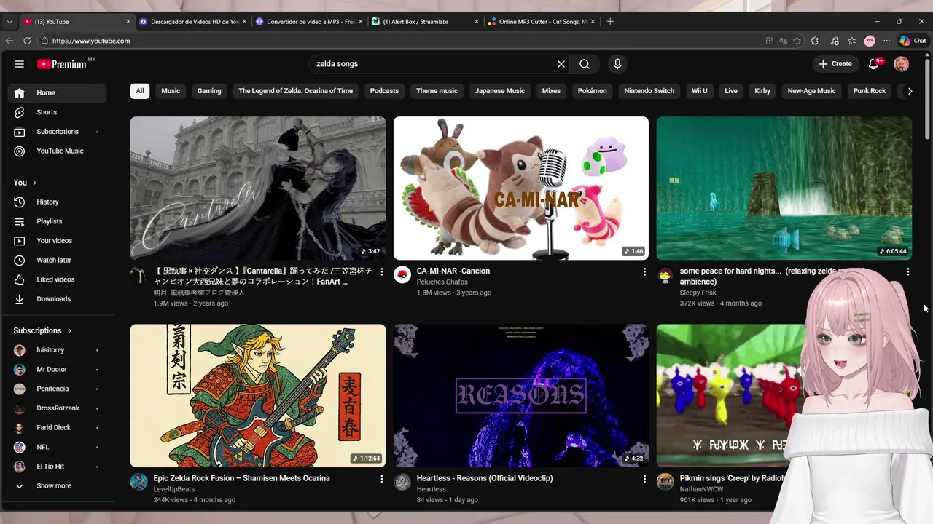The width and height of the screenshot is (933, 524).
Task: Select the All filter chip
Action: click(140, 91)
